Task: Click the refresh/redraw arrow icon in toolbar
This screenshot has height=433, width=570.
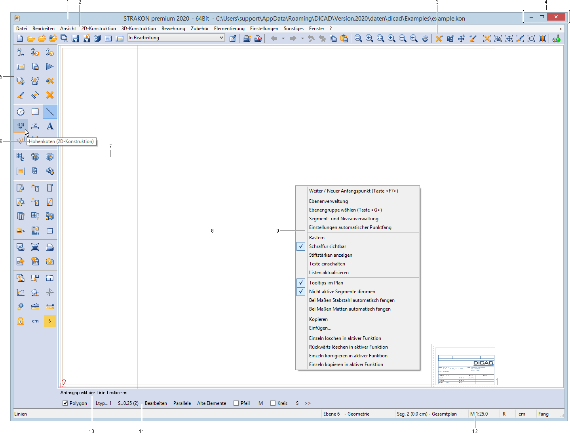Action: coord(425,38)
